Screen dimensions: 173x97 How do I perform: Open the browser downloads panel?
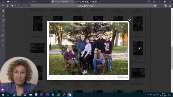[x=170, y=6]
